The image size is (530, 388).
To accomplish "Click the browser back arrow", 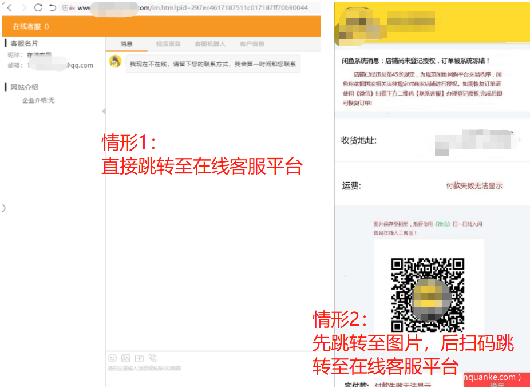I will coord(10,8).
